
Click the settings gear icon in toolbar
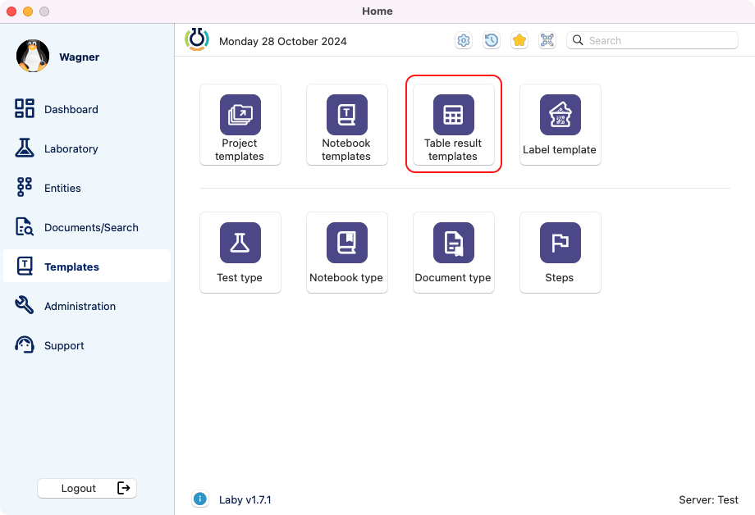click(x=464, y=40)
